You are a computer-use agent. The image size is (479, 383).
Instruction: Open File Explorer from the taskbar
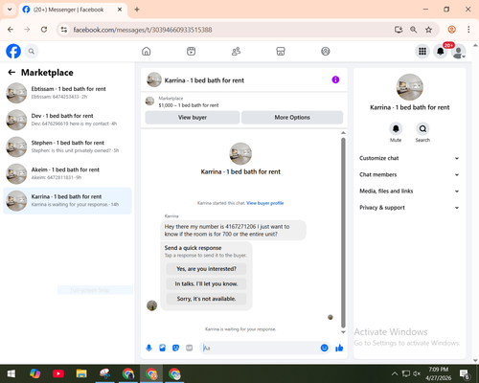(81, 373)
